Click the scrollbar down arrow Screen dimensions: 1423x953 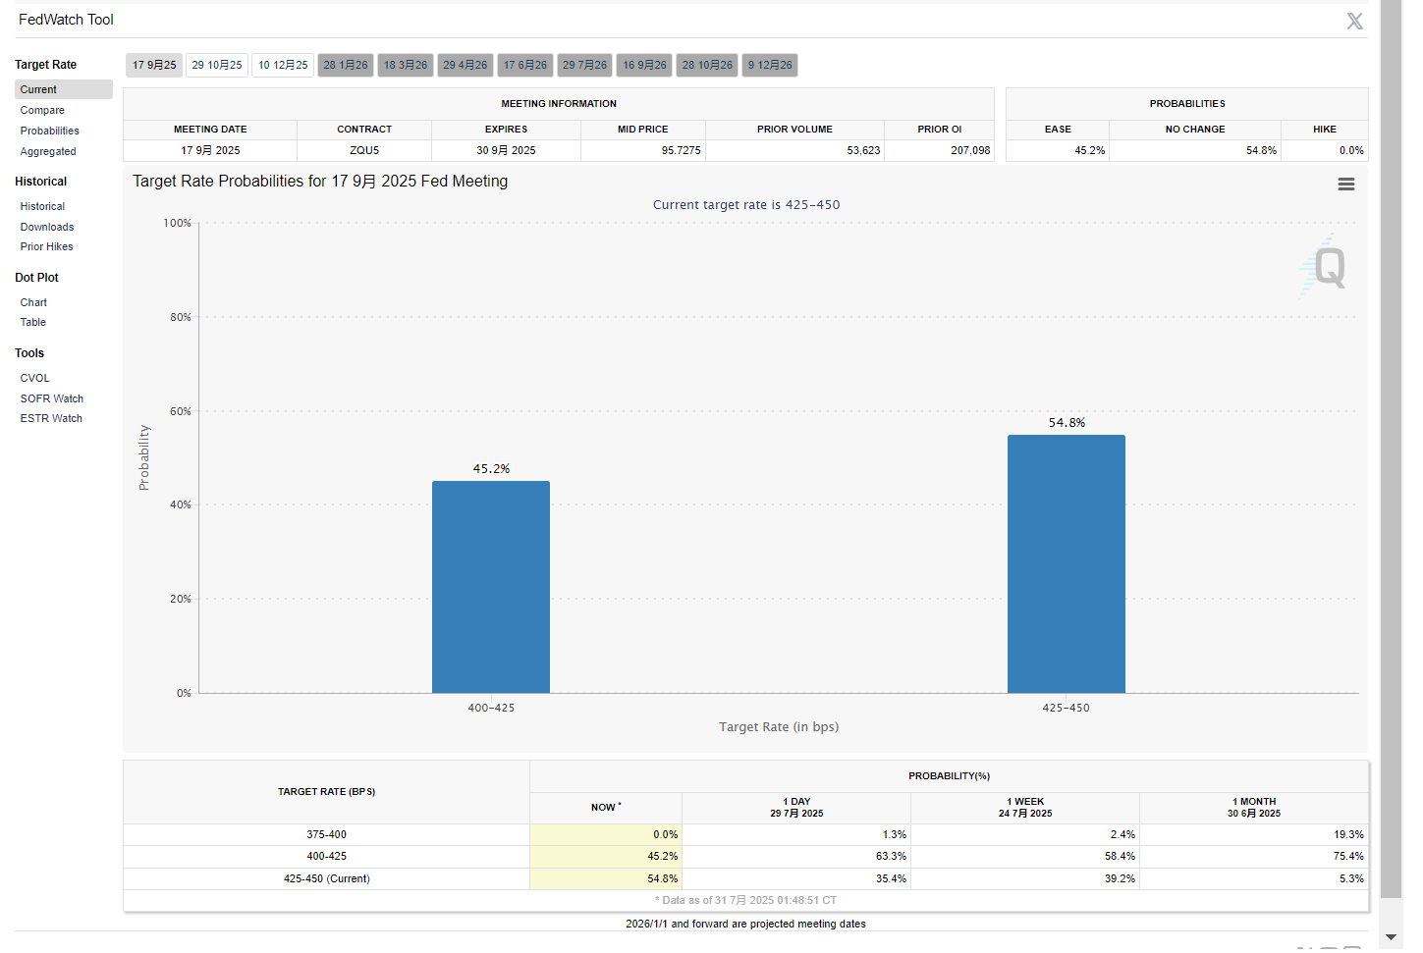pyautogui.click(x=1391, y=937)
